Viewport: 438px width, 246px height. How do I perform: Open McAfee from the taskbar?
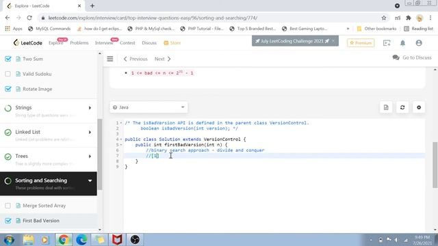(x=117, y=240)
